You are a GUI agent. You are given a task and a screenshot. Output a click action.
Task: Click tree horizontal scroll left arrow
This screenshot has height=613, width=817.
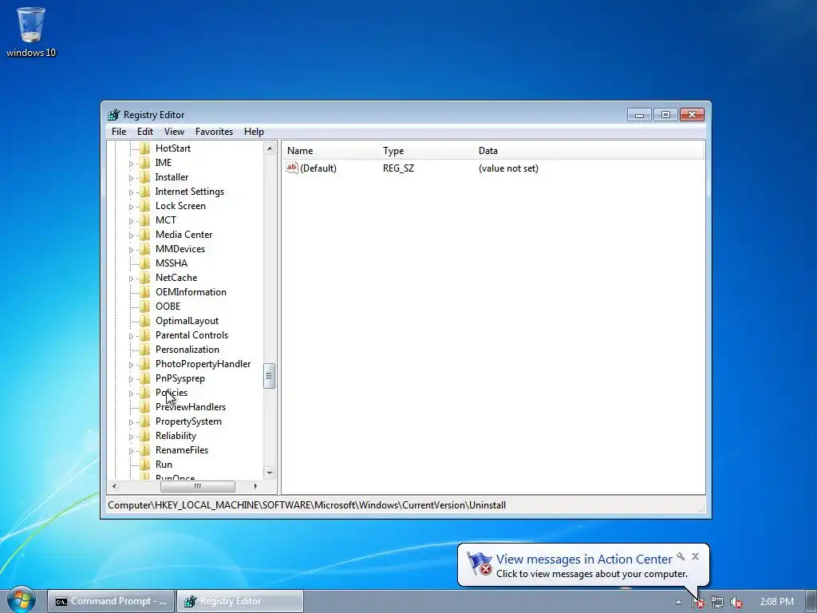(114, 486)
